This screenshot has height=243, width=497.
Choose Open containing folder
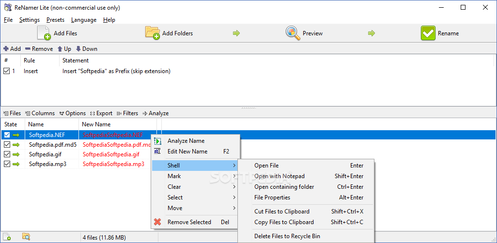(306, 187)
